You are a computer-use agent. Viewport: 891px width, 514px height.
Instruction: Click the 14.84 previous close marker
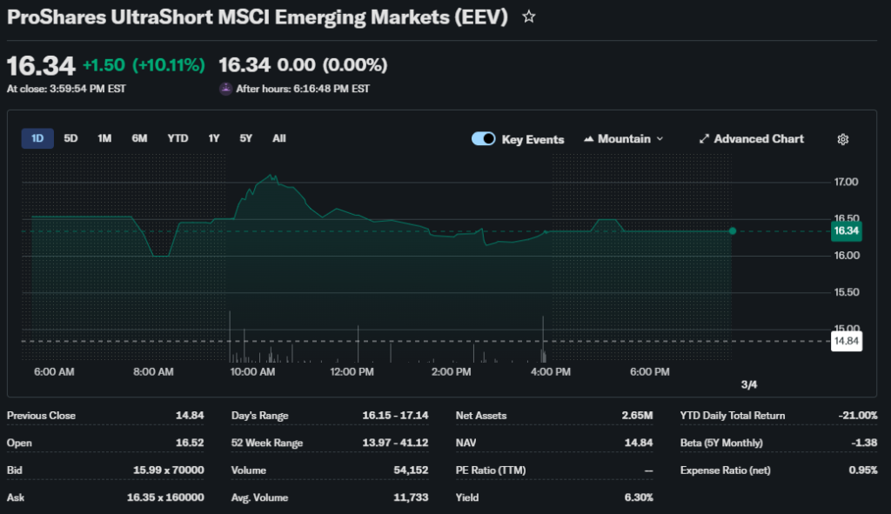[846, 341]
